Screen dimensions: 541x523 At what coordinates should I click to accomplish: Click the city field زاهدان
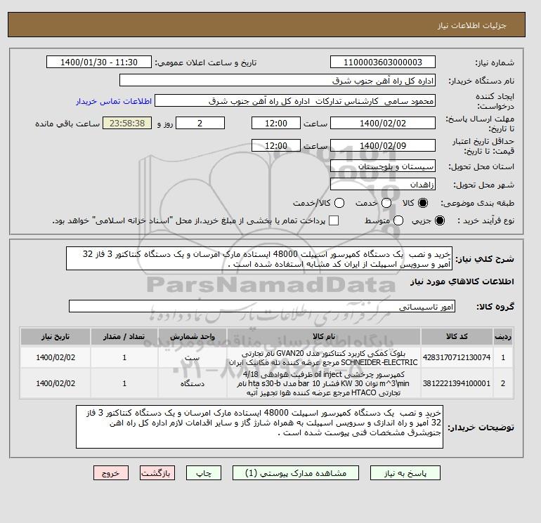coord(383,185)
